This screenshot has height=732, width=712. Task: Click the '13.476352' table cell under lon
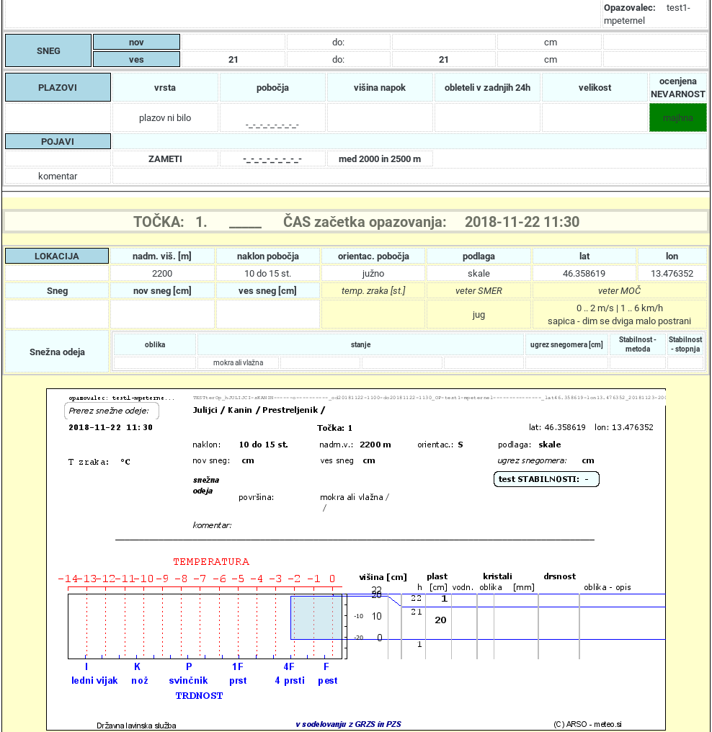click(672, 273)
